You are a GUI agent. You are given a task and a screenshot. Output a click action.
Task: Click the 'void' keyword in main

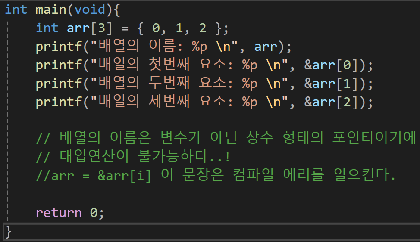tap(90, 9)
